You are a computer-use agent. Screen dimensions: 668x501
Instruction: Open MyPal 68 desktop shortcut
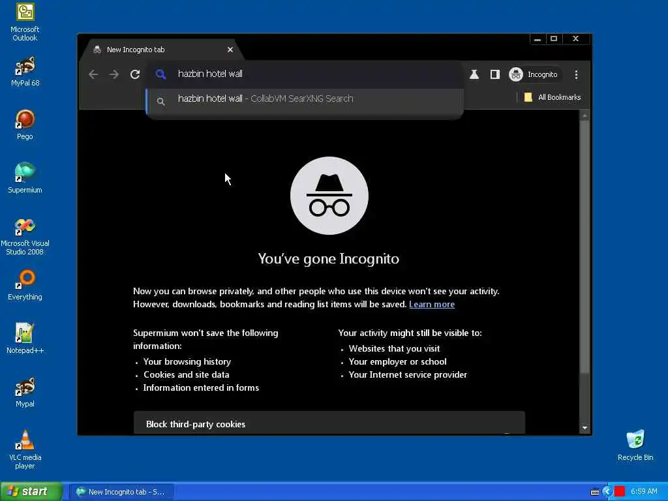(25, 71)
